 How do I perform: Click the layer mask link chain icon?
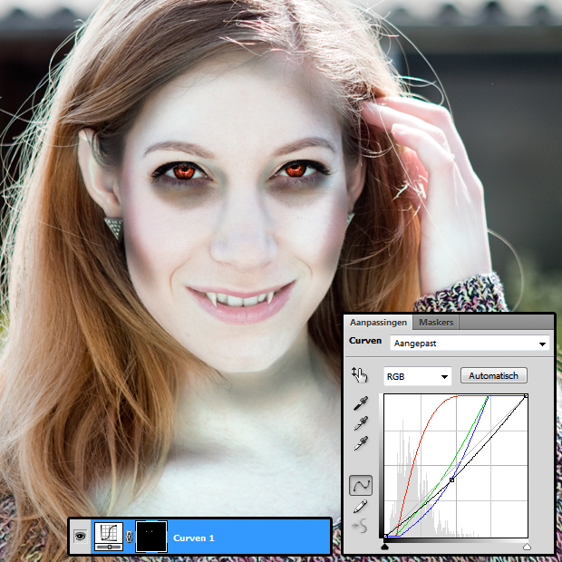pos(129,537)
